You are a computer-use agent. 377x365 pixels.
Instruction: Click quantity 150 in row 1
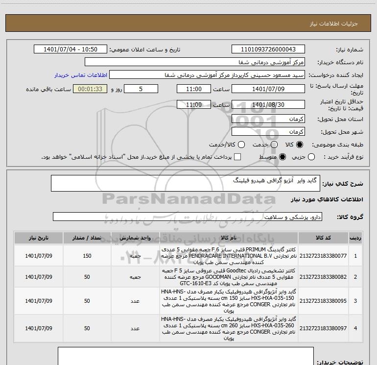(87, 256)
